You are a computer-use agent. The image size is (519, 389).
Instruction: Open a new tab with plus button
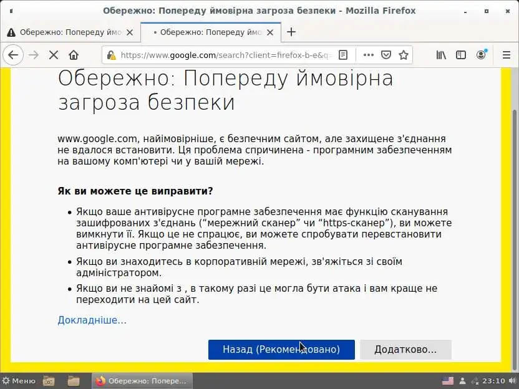291,32
